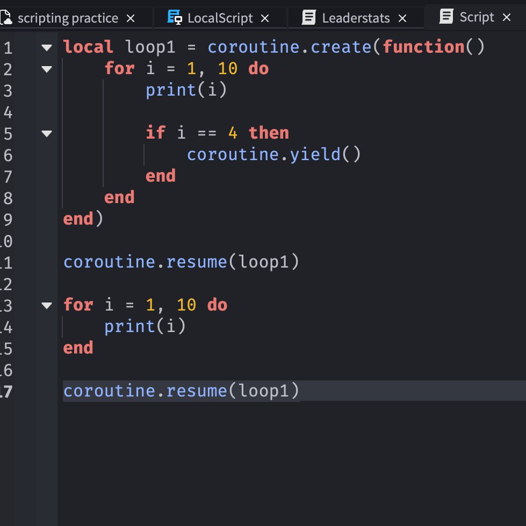The width and height of the screenshot is (526, 526).
Task: Open the LocalScript tab
Action: click(220, 18)
